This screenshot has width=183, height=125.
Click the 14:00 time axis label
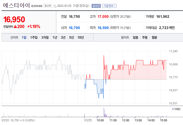(151, 120)
